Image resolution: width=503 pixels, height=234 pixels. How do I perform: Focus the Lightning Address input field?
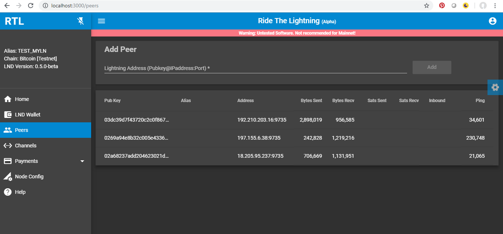[x=255, y=68]
